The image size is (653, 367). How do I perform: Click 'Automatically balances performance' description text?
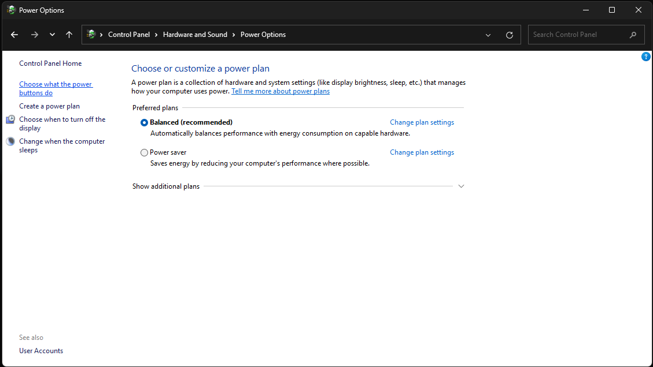pyautogui.click(x=281, y=133)
